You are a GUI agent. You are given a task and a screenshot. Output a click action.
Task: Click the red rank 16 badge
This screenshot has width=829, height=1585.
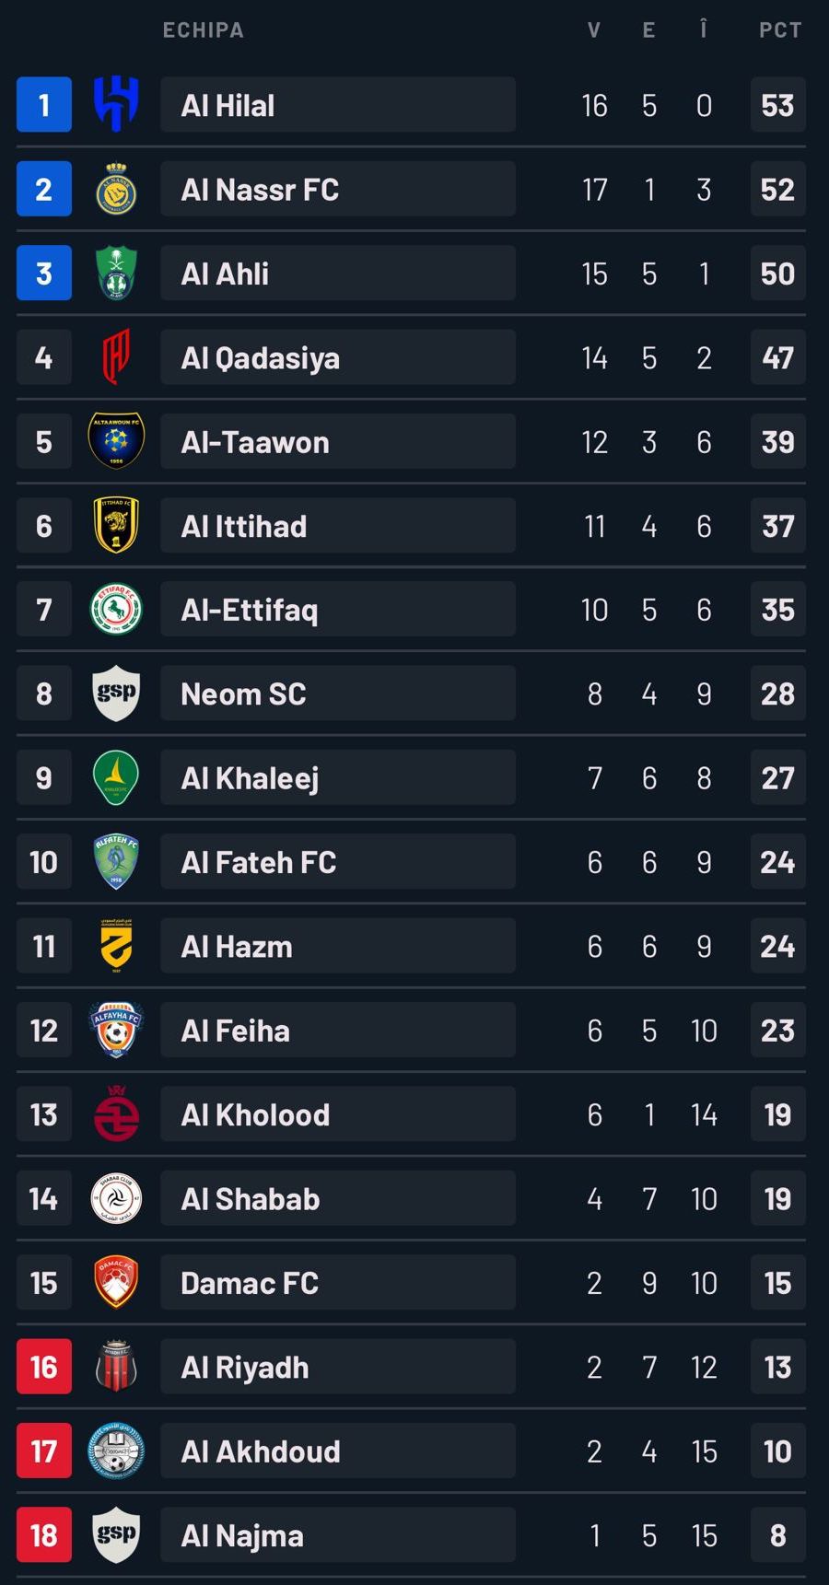(43, 1367)
